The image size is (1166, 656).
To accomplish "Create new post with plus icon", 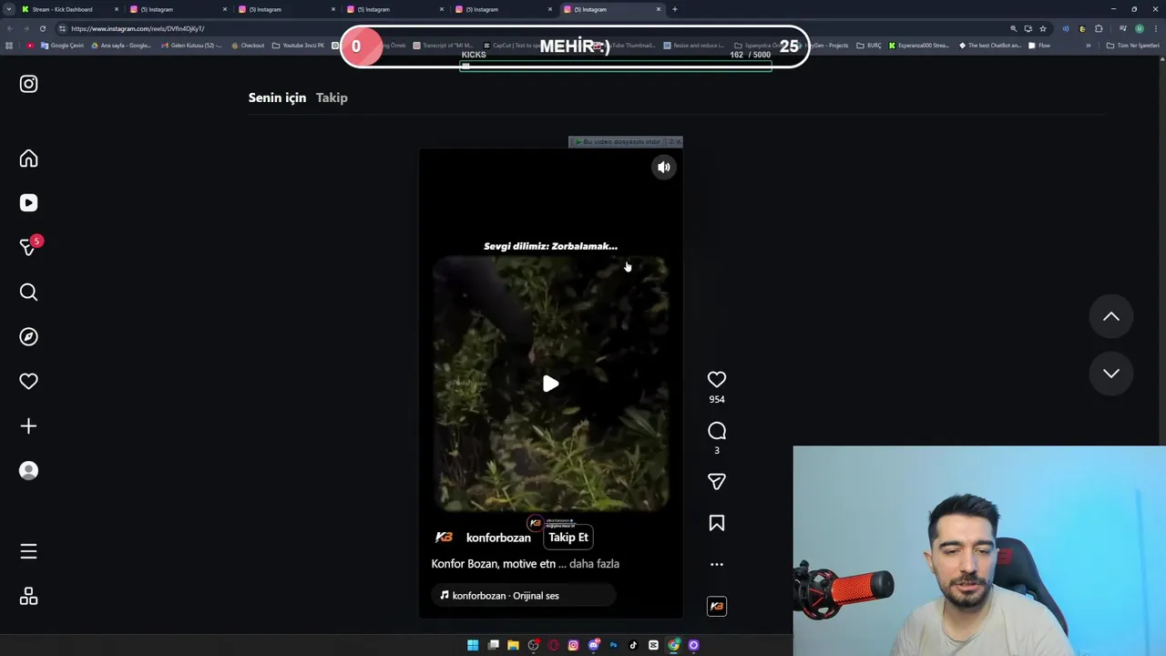I will pyautogui.click(x=28, y=425).
